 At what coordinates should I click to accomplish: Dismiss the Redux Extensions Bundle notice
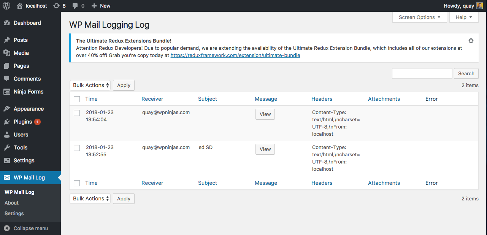coord(471,41)
